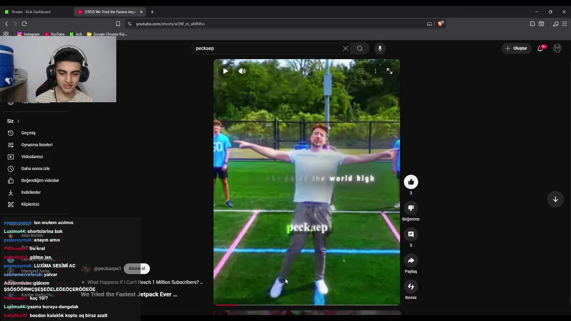Go to the next short with down arrow
571x321 pixels.
[555, 199]
